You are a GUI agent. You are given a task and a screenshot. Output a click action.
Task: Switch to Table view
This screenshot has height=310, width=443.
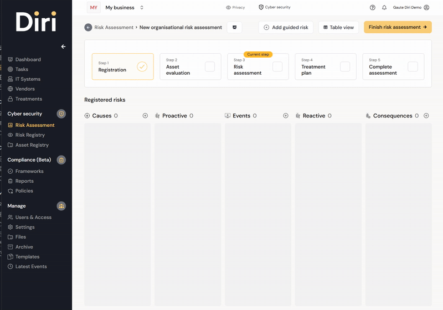pyautogui.click(x=338, y=27)
